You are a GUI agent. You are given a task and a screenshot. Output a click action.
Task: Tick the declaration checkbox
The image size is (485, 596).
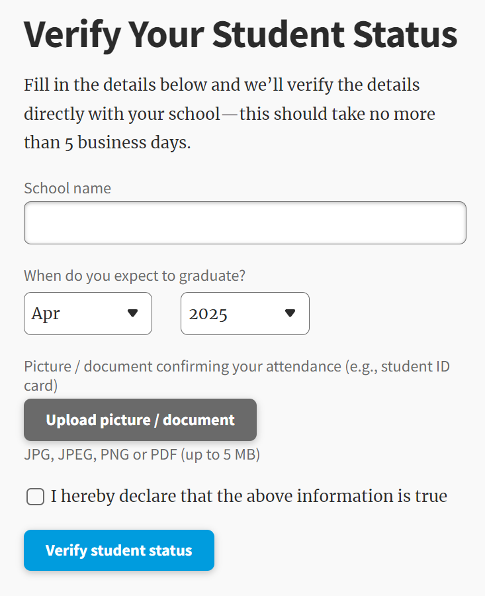(36, 497)
